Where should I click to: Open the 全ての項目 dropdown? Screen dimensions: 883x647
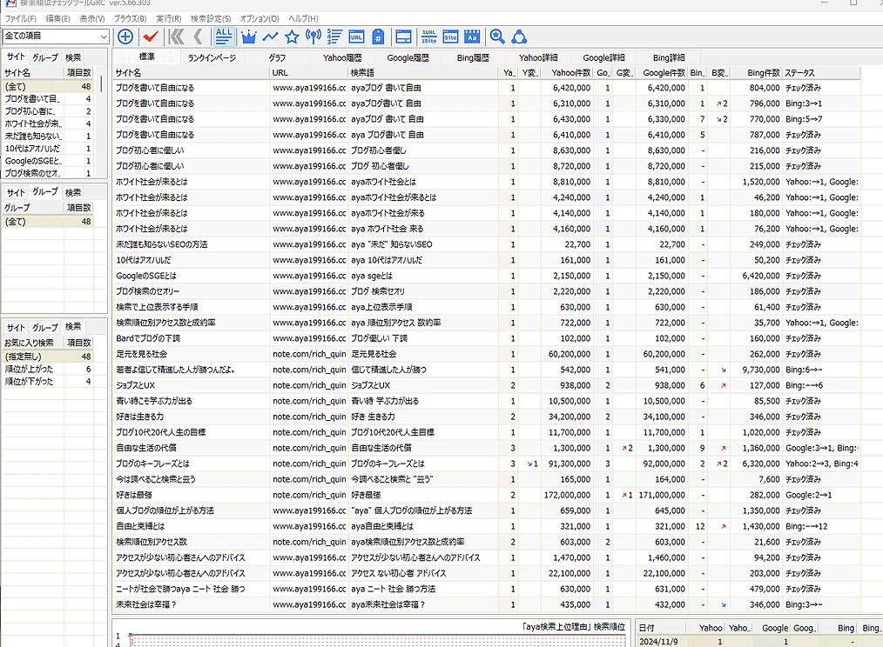tap(56, 37)
